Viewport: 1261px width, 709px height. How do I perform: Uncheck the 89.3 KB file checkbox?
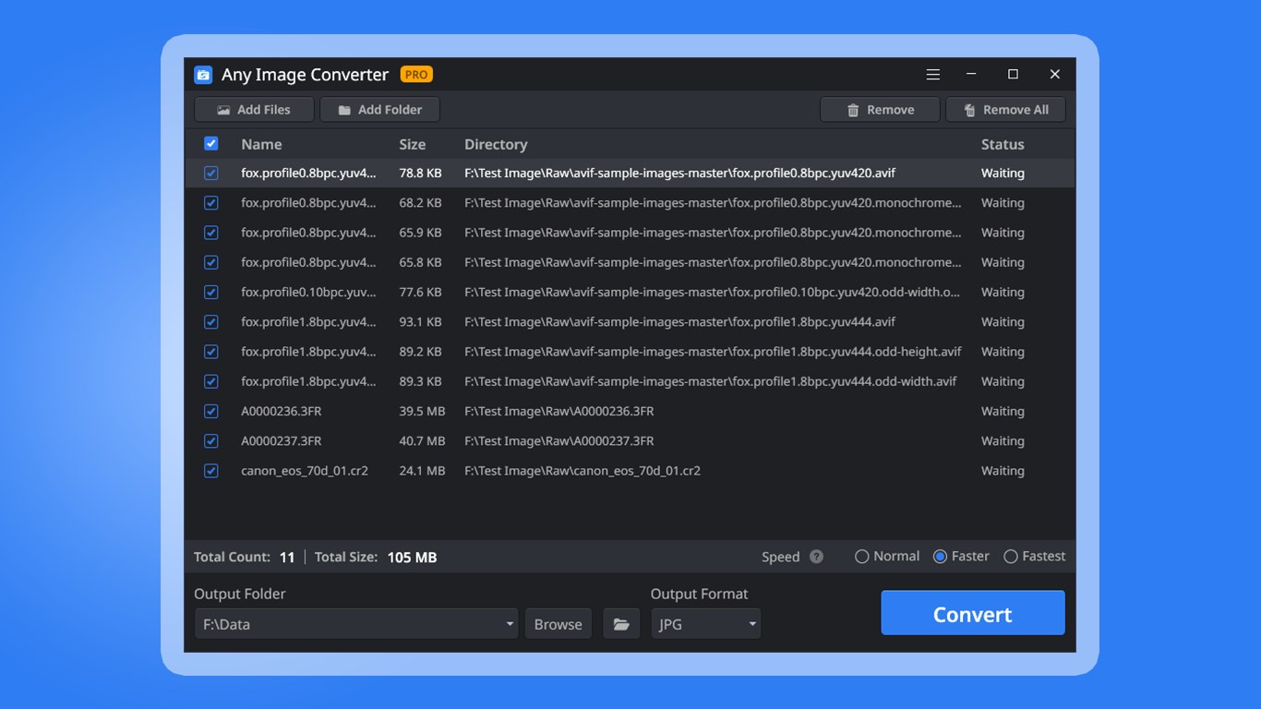click(x=211, y=381)
